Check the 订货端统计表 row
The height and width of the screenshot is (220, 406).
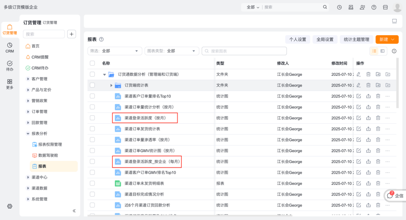point(92,85)
